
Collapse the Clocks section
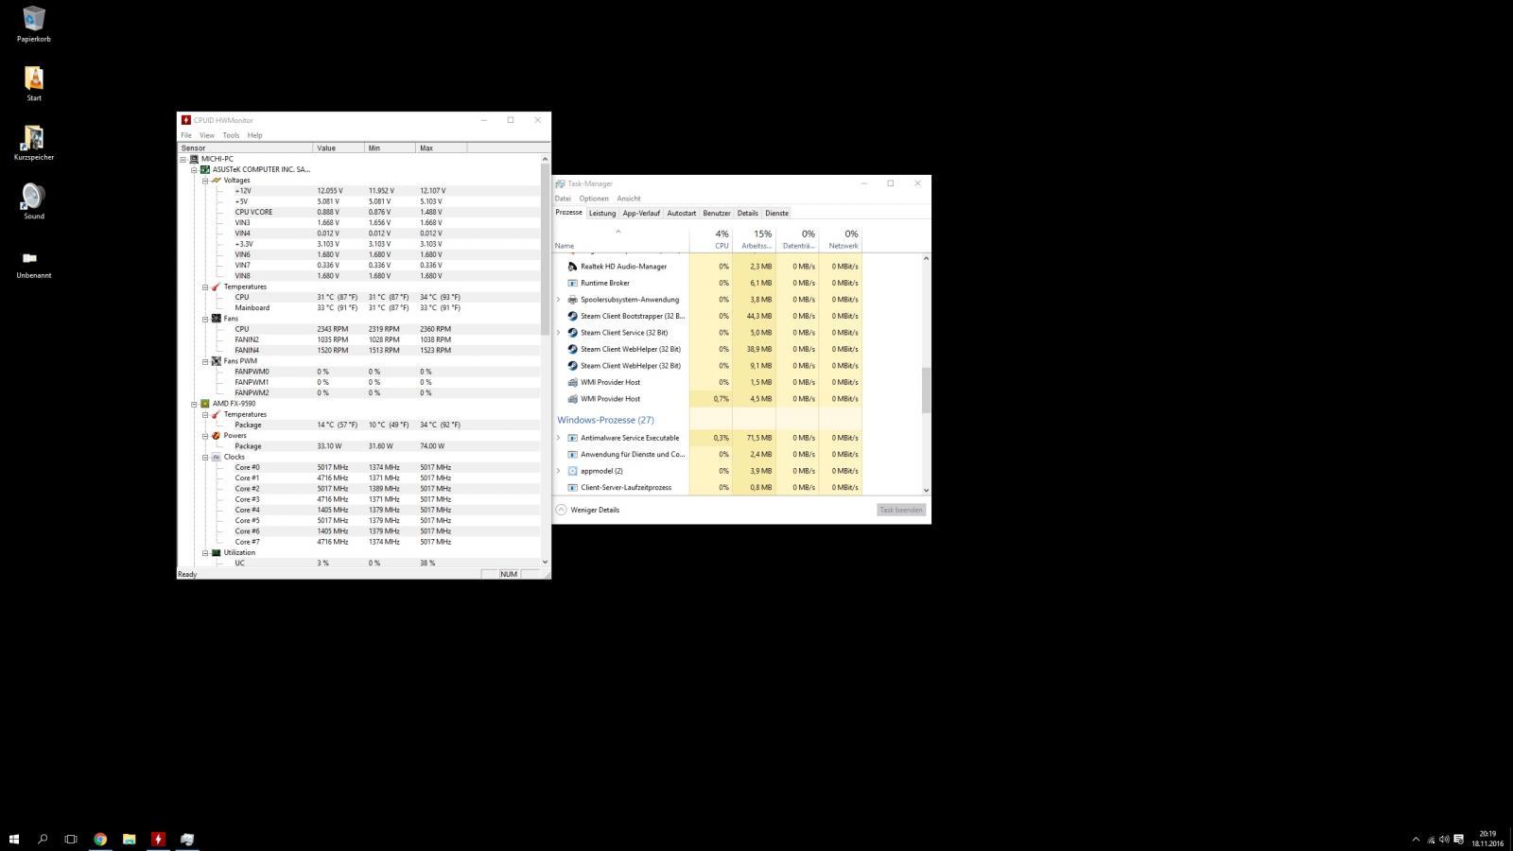[x=205, y=457]
